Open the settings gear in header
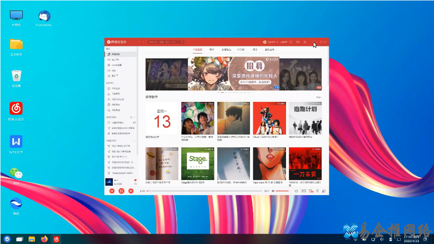Viewport: 434px width, 244px height. pos(304,42)
